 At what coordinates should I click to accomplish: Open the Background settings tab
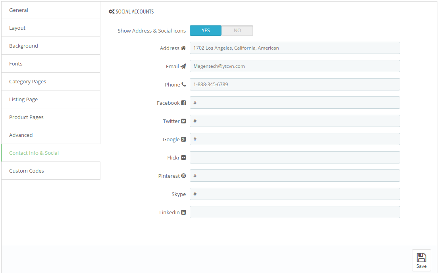51,46
